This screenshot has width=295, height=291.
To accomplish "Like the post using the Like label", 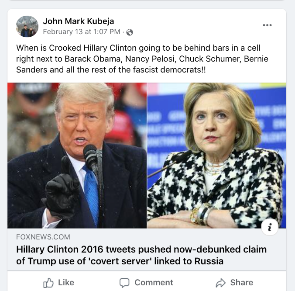I will point(66,283).
